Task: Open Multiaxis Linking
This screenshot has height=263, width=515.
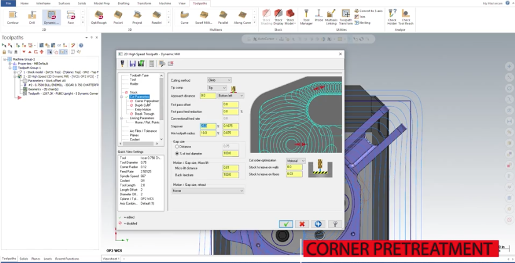Action: (x=331, y=18)
